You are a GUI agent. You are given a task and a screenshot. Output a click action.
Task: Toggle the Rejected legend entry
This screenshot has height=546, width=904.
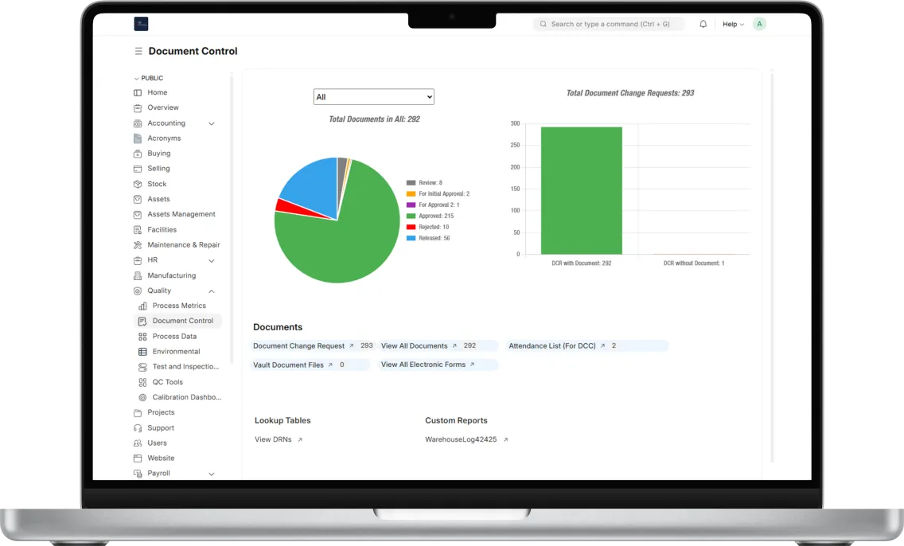433,227
